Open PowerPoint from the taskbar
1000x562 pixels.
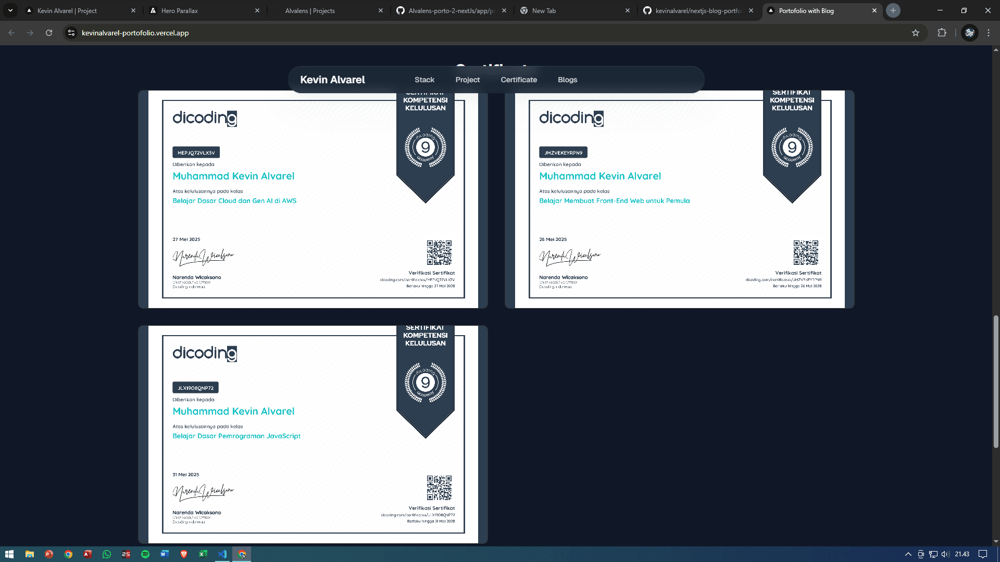[49, 554]
